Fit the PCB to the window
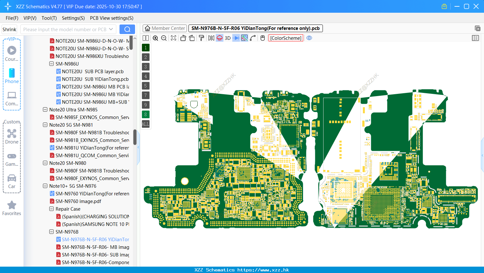484x273 pixels. 174,38
